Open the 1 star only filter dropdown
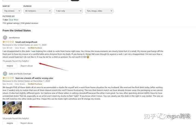The width and height of the screenshot is (196, 125). [68, 11]
